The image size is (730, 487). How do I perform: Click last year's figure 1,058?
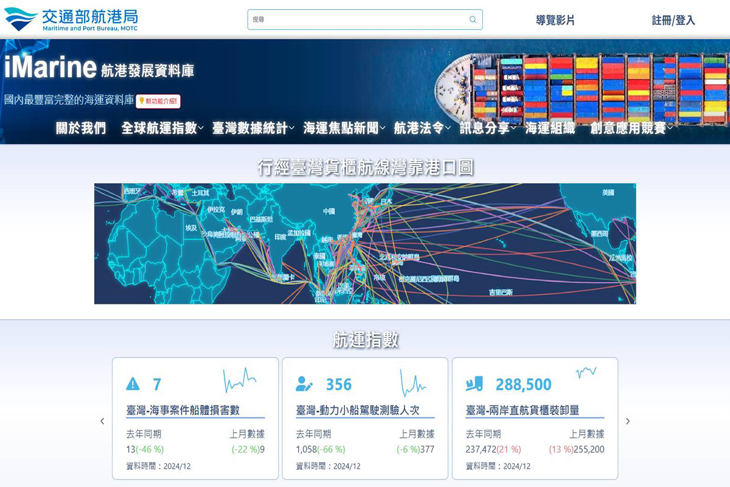point(307,450)
